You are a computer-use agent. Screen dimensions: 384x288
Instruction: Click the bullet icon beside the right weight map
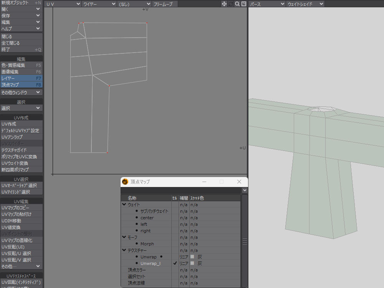point(137,230)
